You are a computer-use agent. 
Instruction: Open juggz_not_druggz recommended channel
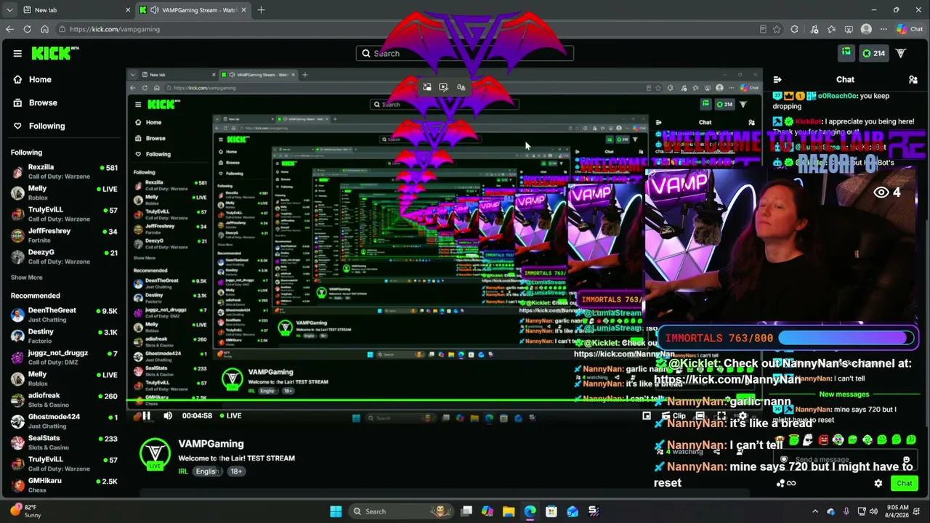point(64,357)
